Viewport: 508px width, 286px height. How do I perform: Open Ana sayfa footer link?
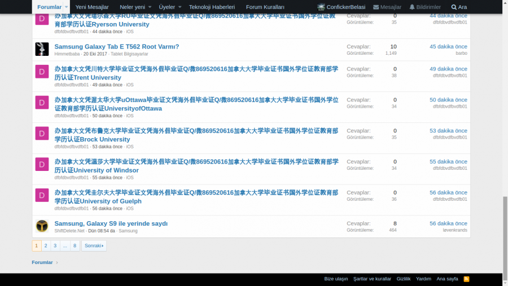447,279
